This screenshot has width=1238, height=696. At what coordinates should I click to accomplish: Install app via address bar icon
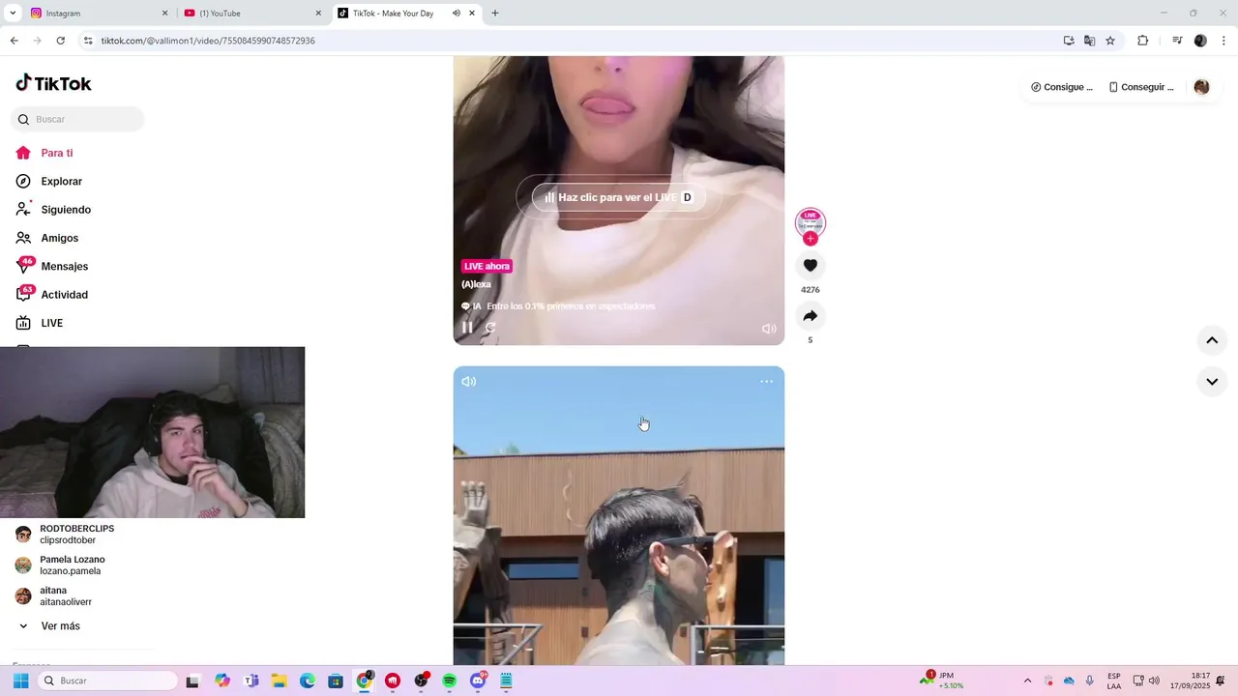pyautogui.click(x=1069, y=41)
